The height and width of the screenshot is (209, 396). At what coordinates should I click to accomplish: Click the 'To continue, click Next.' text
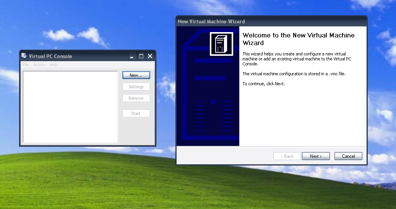[x=264, y=84]
